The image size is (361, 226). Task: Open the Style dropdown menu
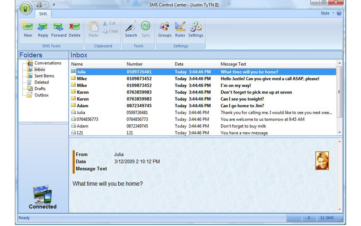coord(327,13)
